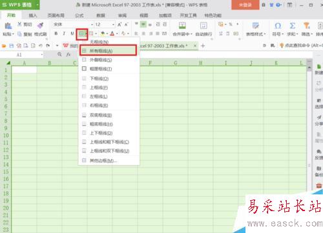Image resolution: width=323 pixels, height=233 pixels.
Task: Increase font size with the larger A icon
Action: (120, 24)
